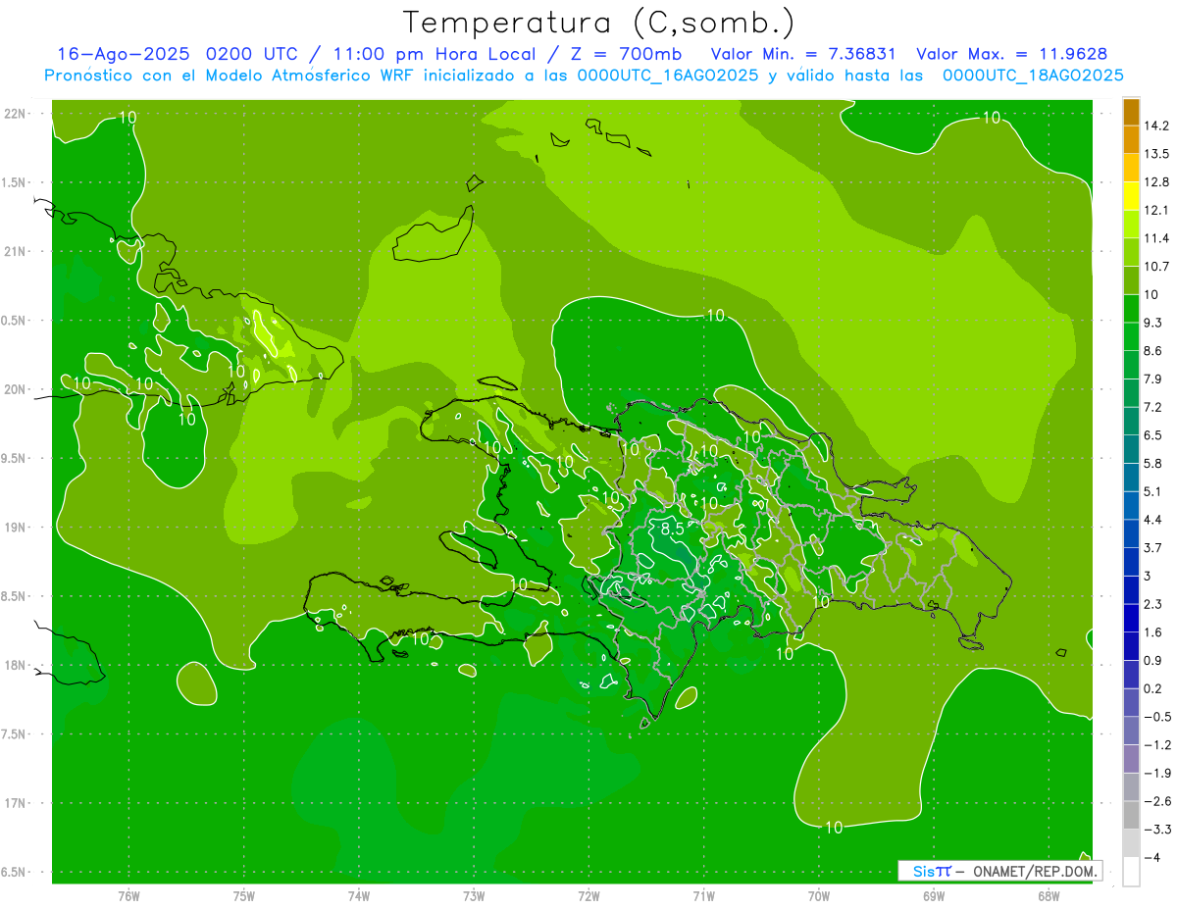Viewport: 1177px width, 909px height.
Task: Click the blue 'Sis' logo text
Action: click(923, 871)
